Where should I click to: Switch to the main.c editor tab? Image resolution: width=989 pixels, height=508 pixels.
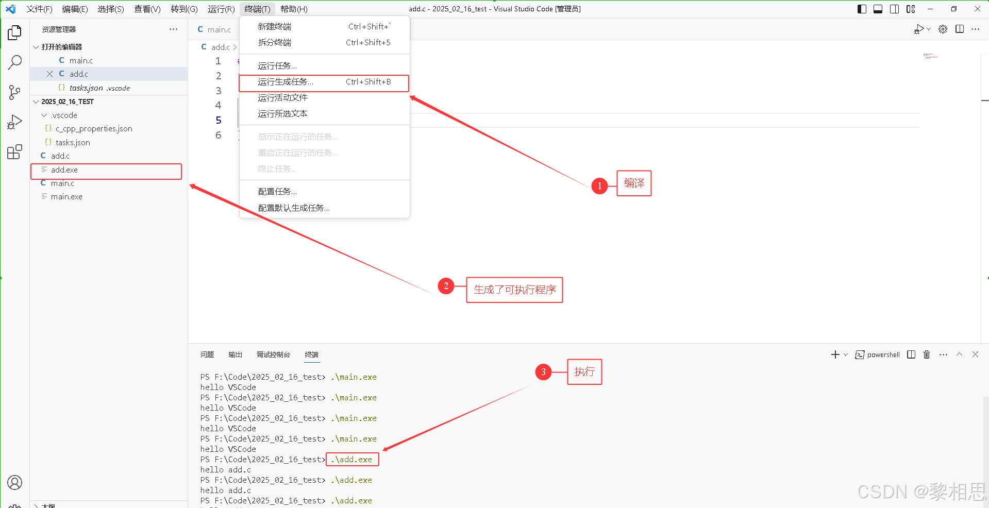(x=214, y=29)
